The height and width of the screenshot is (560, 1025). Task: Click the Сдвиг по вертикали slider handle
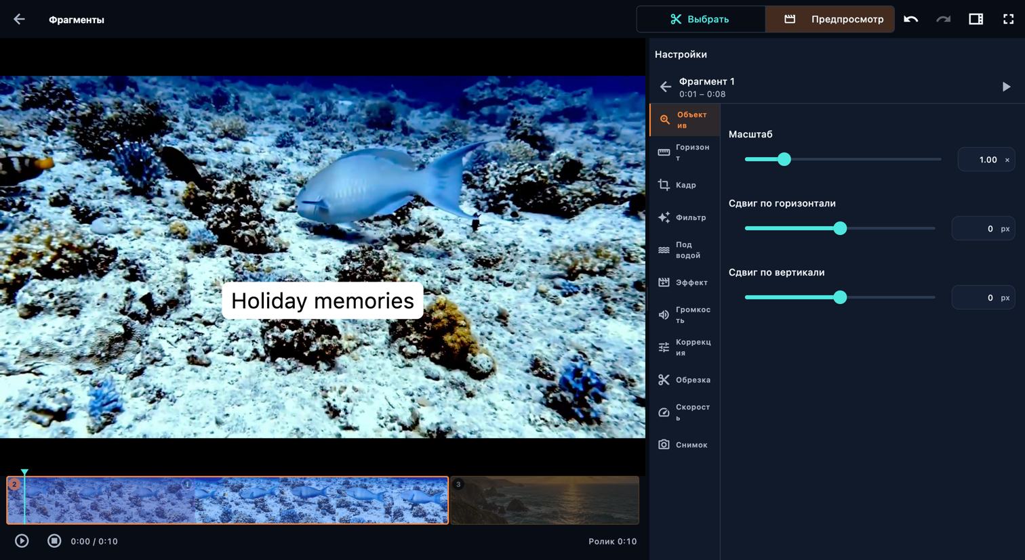[x=840, y=297]
